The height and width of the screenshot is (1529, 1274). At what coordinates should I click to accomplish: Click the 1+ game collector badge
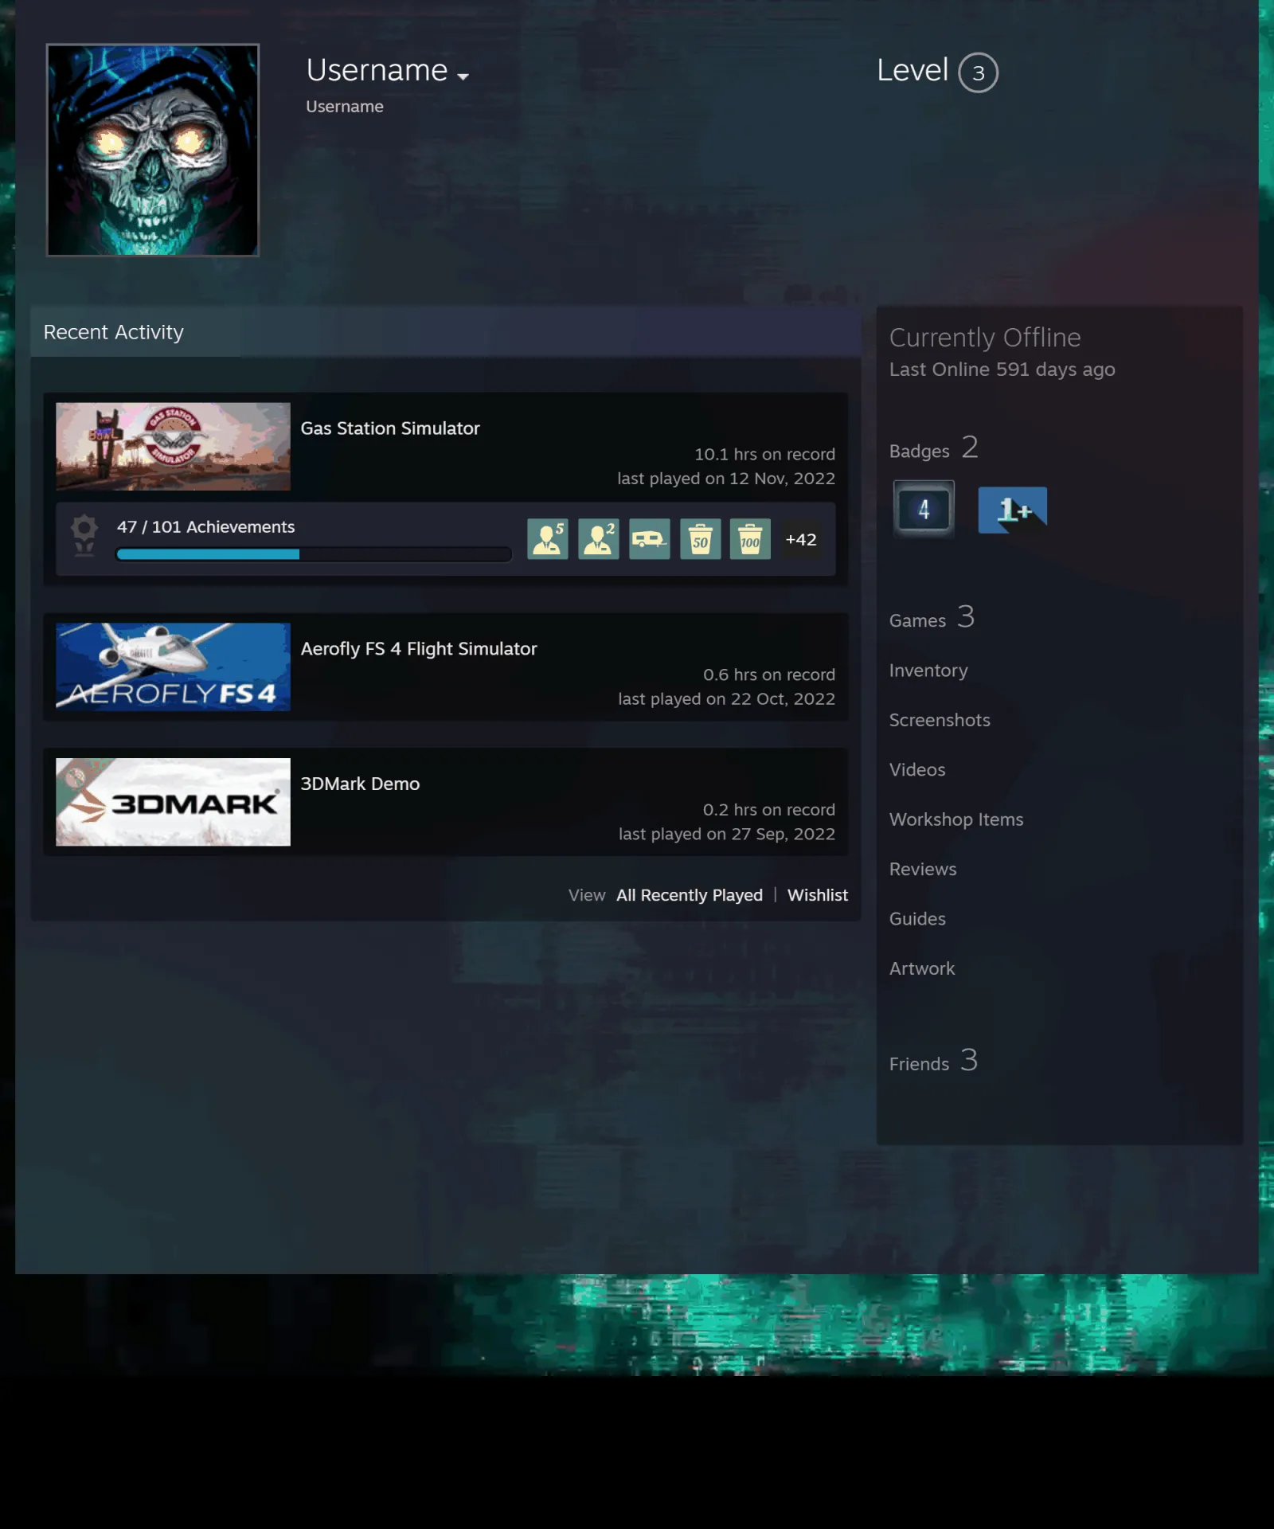coord(1013,510)
